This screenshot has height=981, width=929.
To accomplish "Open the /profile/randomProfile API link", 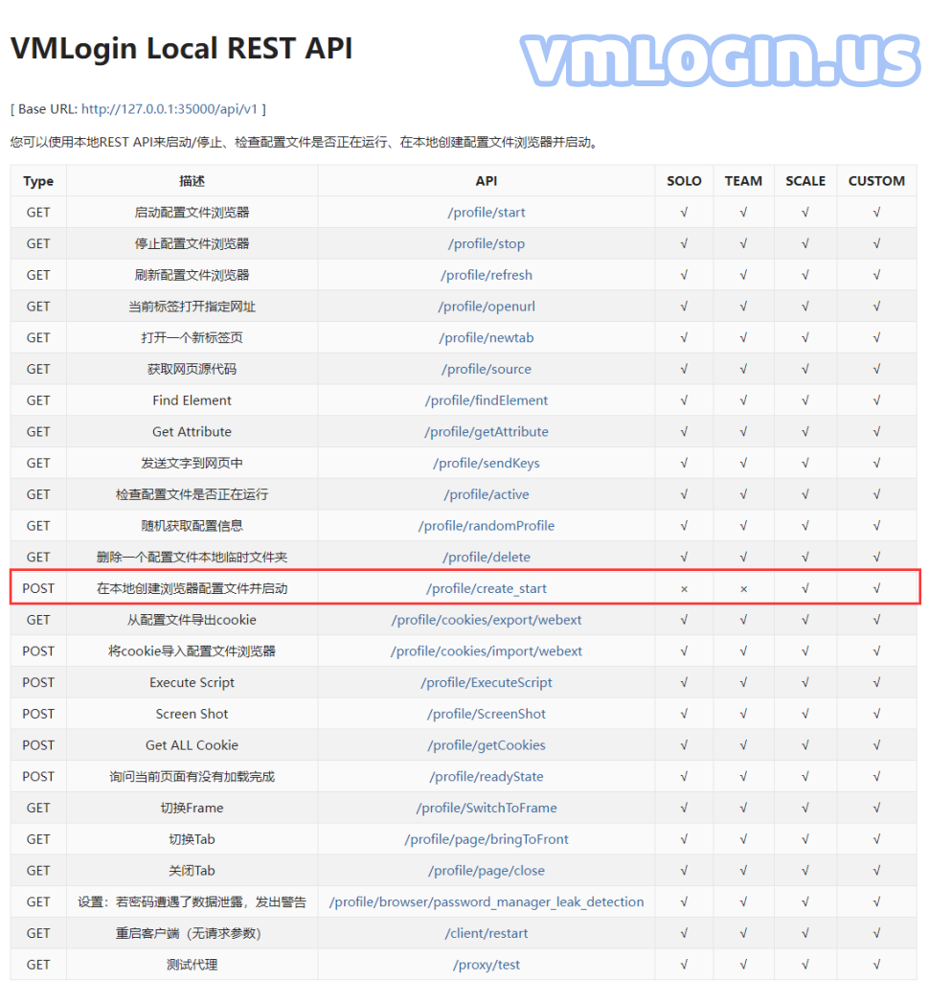I will tap(487, 526).
